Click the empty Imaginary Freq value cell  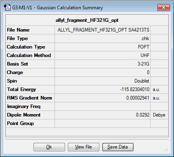(103, 106)
